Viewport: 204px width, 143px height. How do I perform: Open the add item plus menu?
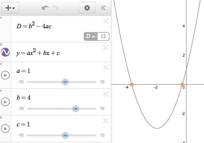click(10, 8)
